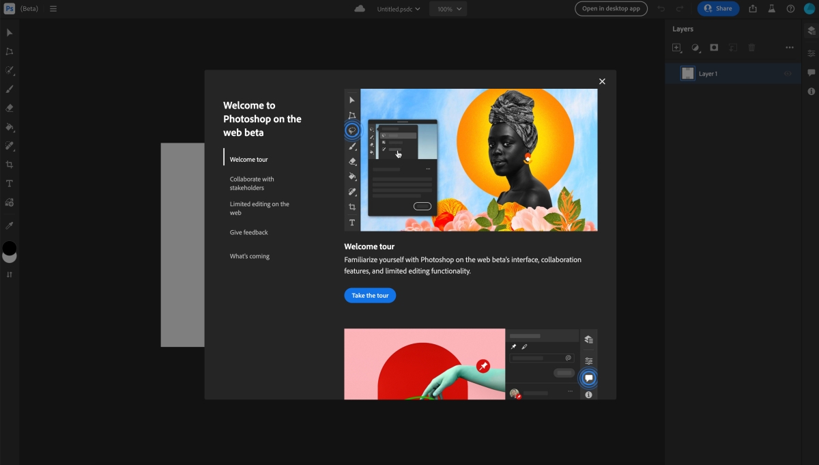Open the comments panel speech bubble icon
Screen dimensions: 819x465
(811, 72)
